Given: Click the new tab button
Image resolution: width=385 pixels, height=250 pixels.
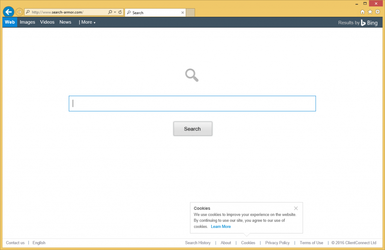Looking at the screenshot, I should pyautogui.click(x=191, y=12).
